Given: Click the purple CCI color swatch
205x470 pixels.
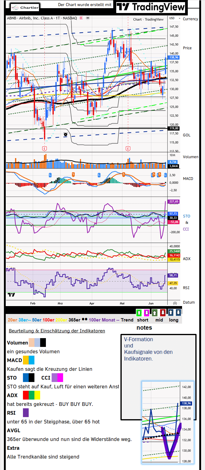Looking at the screenshot, I should [x=54, y=378].
